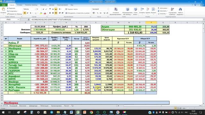Screen dimensions: 205x115
Task: Open the Расчет sheet tab
Action: point(67,106)
